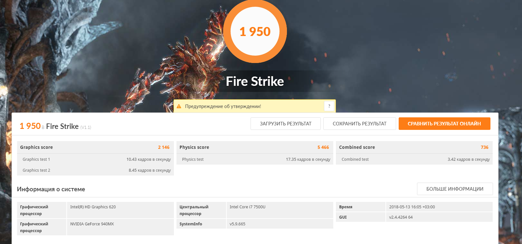
Task: Select the Graphics test 1 row label
Action: pyautogui.click(x=36, y=159)
